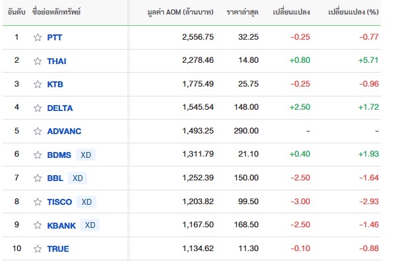Sort by the เปลี่ยนแปลง (%) column header
The height and width of the screenshot is (261, 394).
pyautogui.click(x=353, y=12)
